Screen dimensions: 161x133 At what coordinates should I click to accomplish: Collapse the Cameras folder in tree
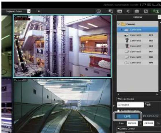click(x=119, y=24)
